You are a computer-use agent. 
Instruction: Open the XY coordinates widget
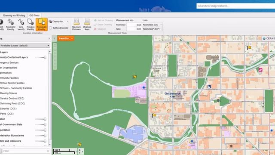79,151
